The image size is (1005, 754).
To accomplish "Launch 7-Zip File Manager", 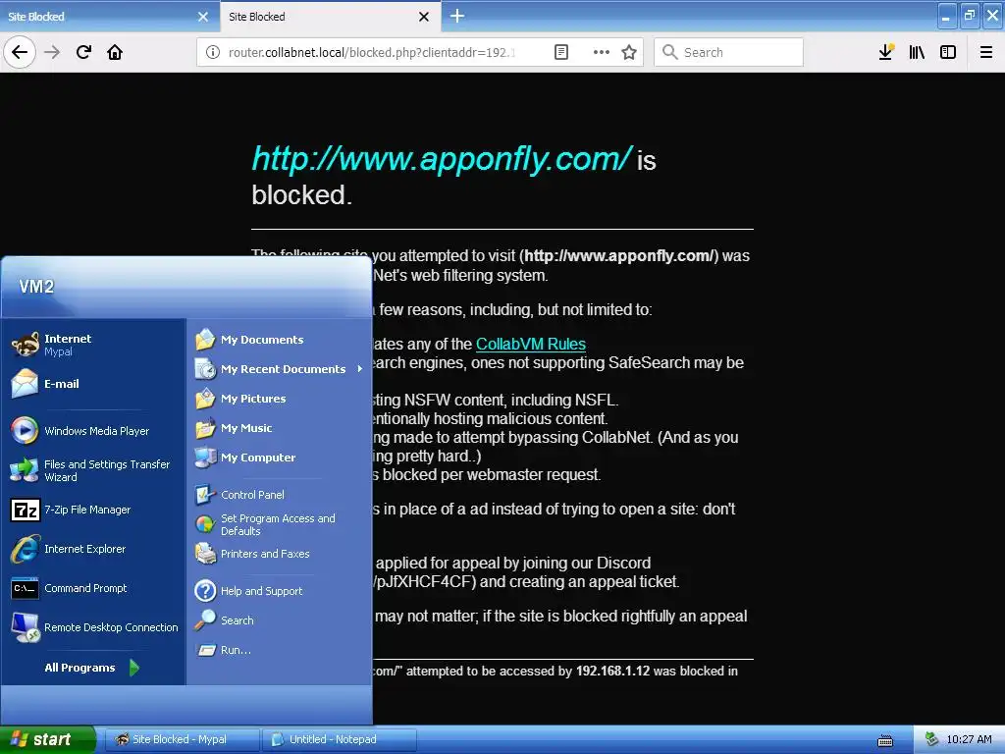I will click(x=93, y=510).
